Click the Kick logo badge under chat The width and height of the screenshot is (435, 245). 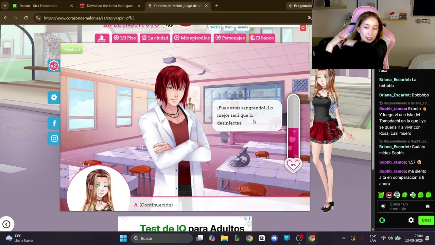tap(382, 220)
